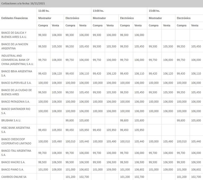Select Banco Santander Rio's 11:00 Mostrador Compra value

pos(43,111)
